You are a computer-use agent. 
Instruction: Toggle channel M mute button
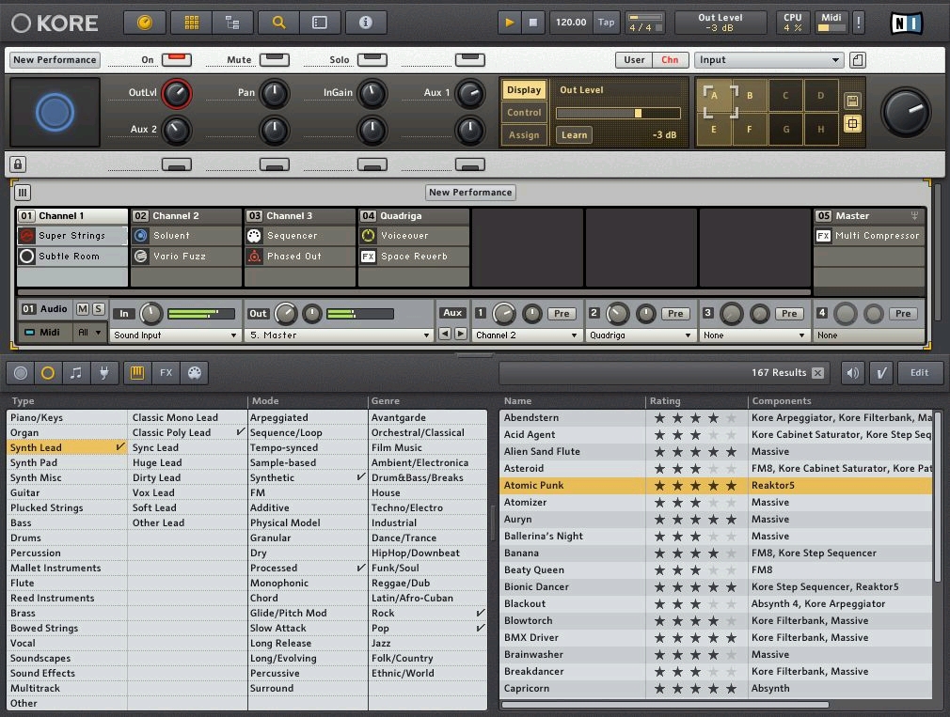point(83,309)
